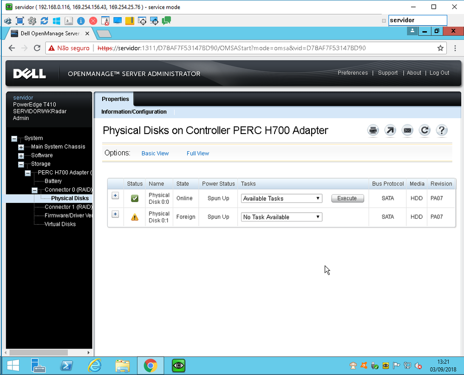This screenshot has width=464, height=375.
Task: Click the Chrome address bar
Action: tap(246, 48)
